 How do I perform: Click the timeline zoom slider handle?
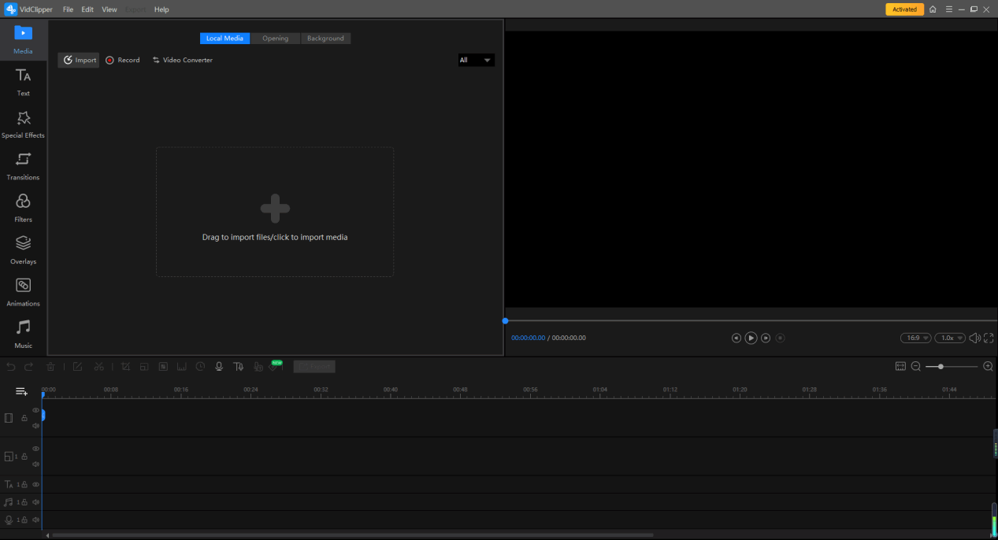click(x=940, y=367)
